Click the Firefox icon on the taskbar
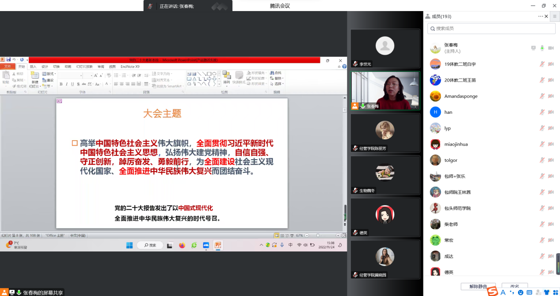 [182, 245]
